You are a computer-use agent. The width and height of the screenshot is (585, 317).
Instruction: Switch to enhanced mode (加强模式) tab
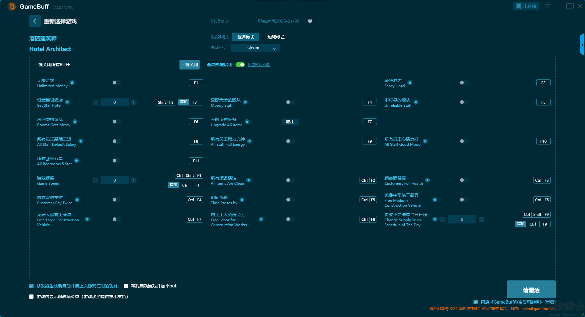[x=276, y=37]
